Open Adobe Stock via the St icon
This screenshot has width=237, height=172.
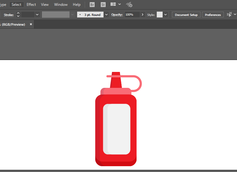coord(103,5)
